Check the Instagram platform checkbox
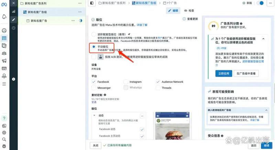This screenshot has width=275, height=150. 126,82
